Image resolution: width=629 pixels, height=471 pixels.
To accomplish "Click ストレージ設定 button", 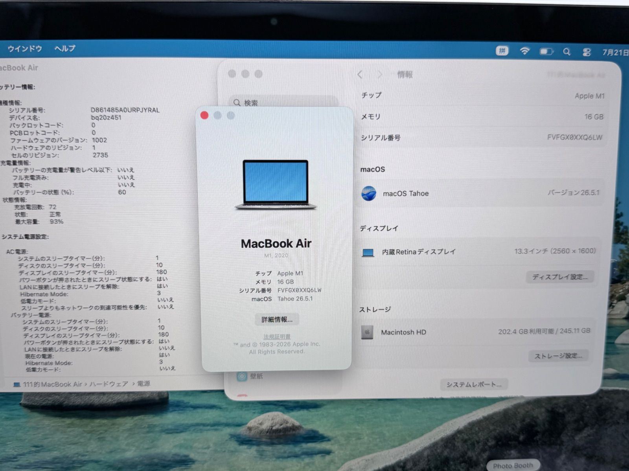I will 558,356.
